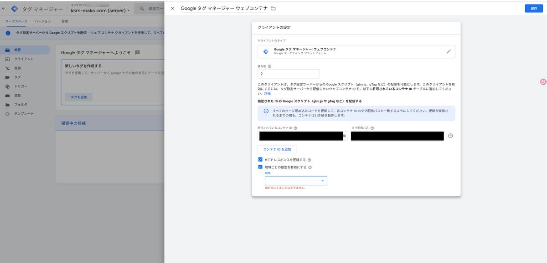
Task: Click 新しいタグを作成する card title
Action: pyautogui.click(x=83, y=66)
